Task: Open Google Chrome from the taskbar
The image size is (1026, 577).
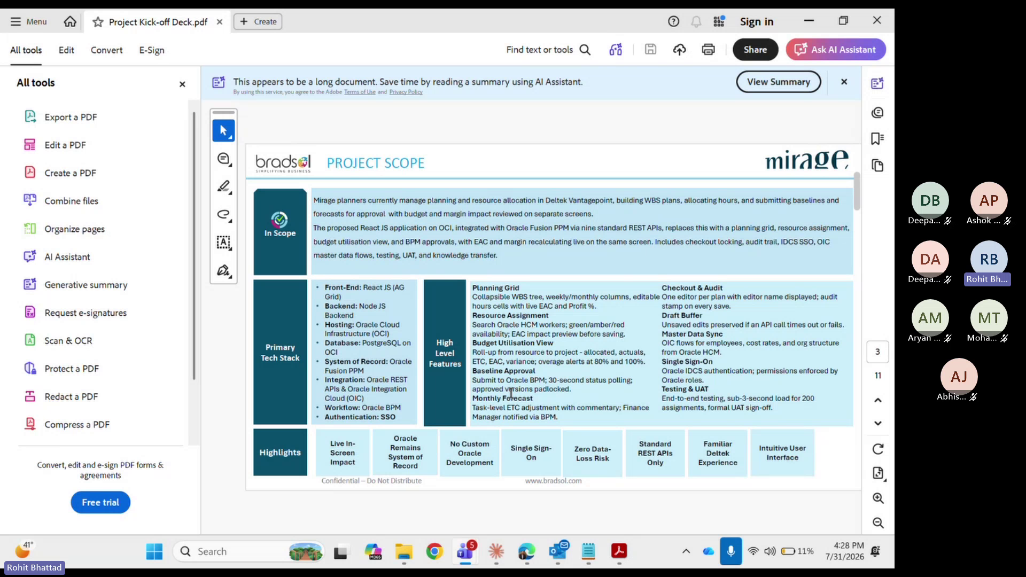Action: coord(434,551)
